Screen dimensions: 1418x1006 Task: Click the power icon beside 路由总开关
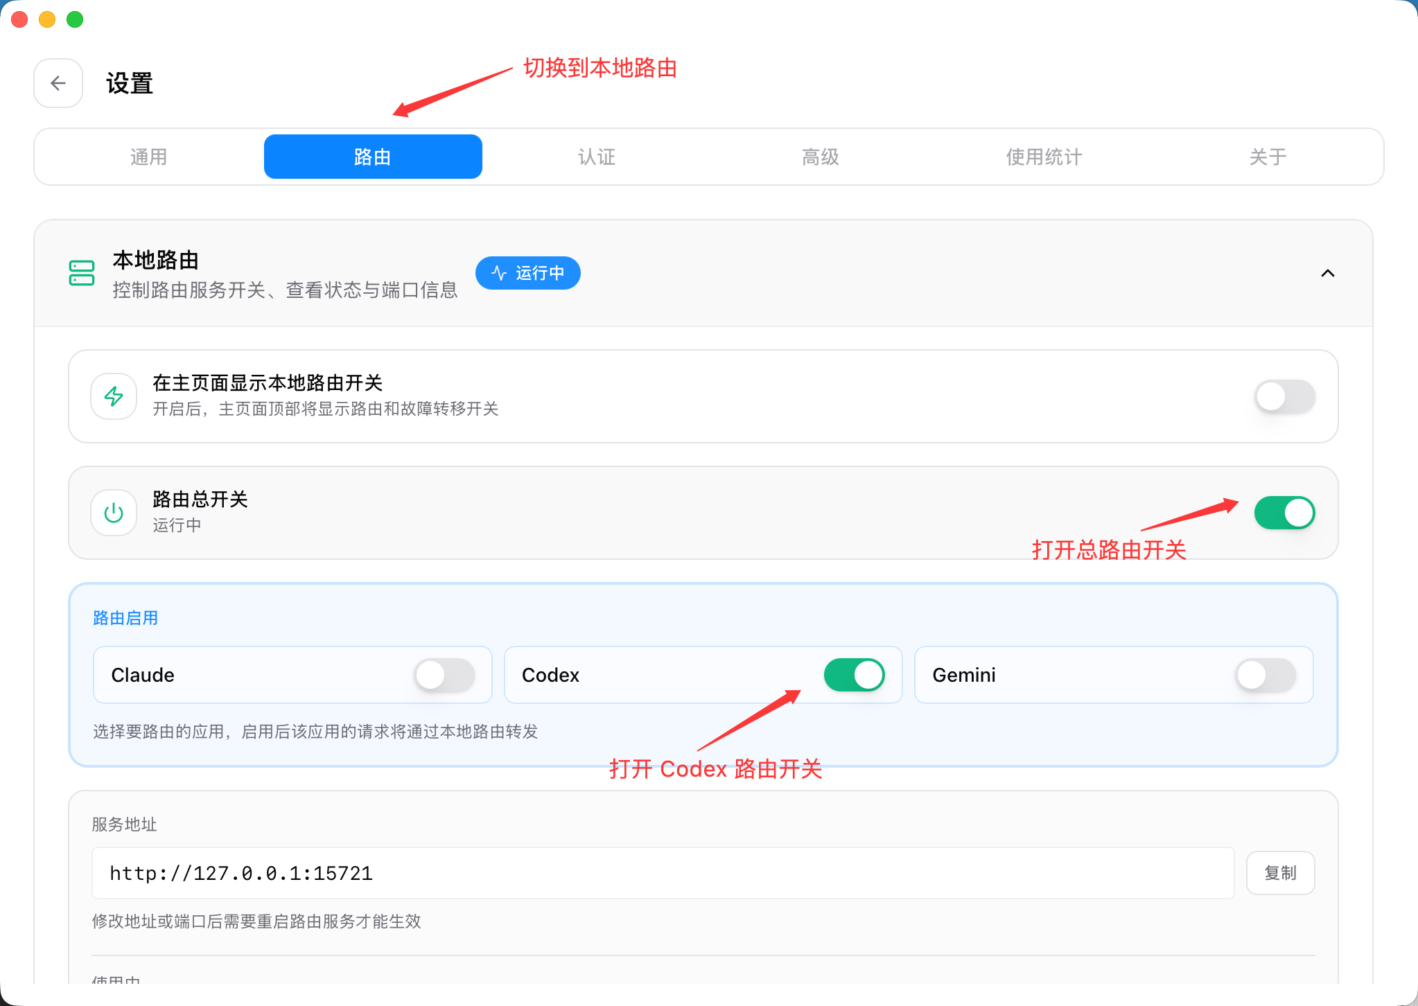coord(114,513)
